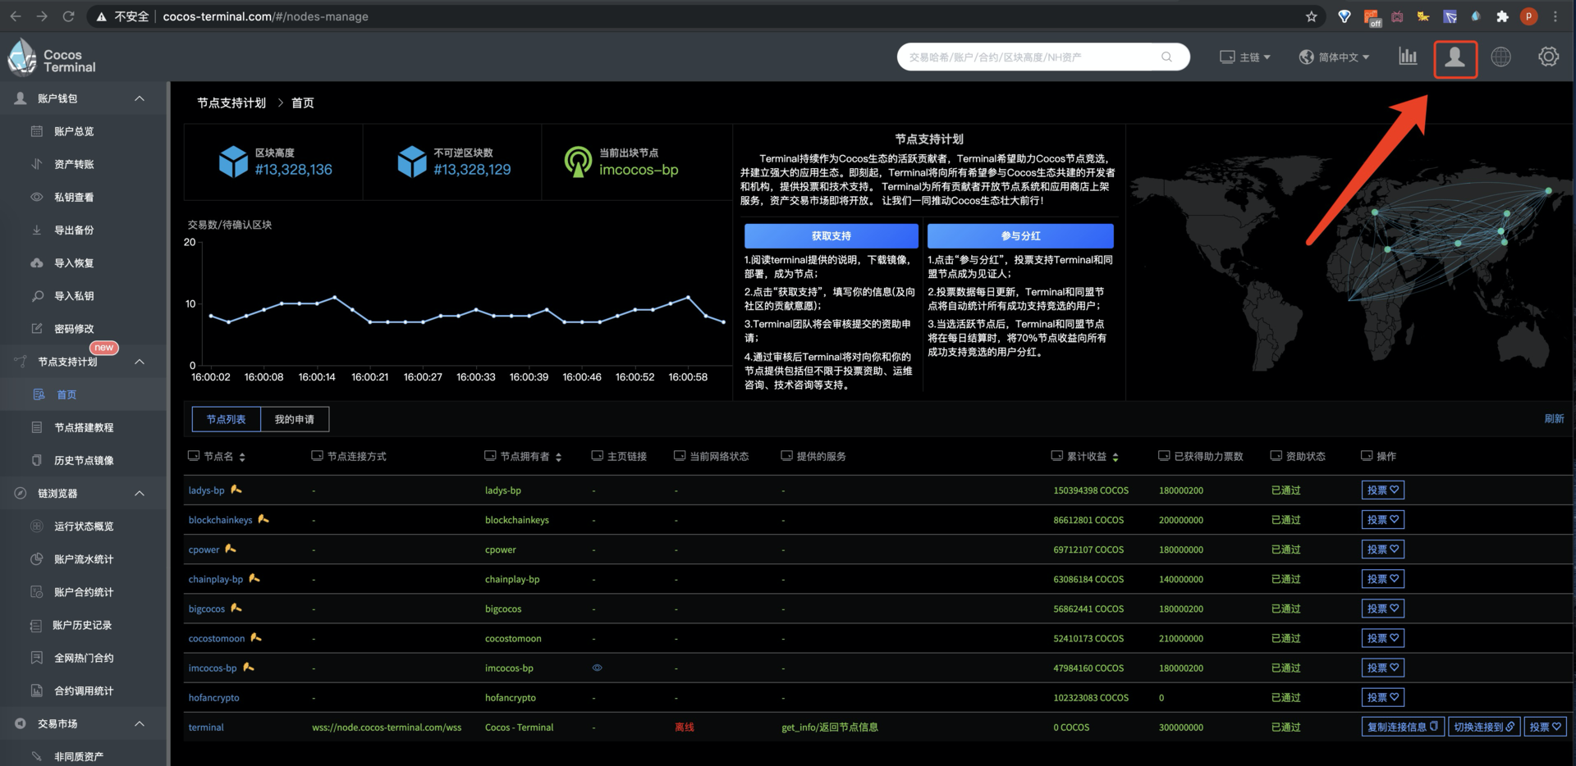Open the statistics bar chart icon
Screen dimensions: 1576x766
1408,57
